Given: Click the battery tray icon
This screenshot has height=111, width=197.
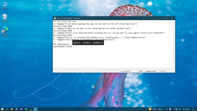Looking at the screenshot, I should pos(176,109).
